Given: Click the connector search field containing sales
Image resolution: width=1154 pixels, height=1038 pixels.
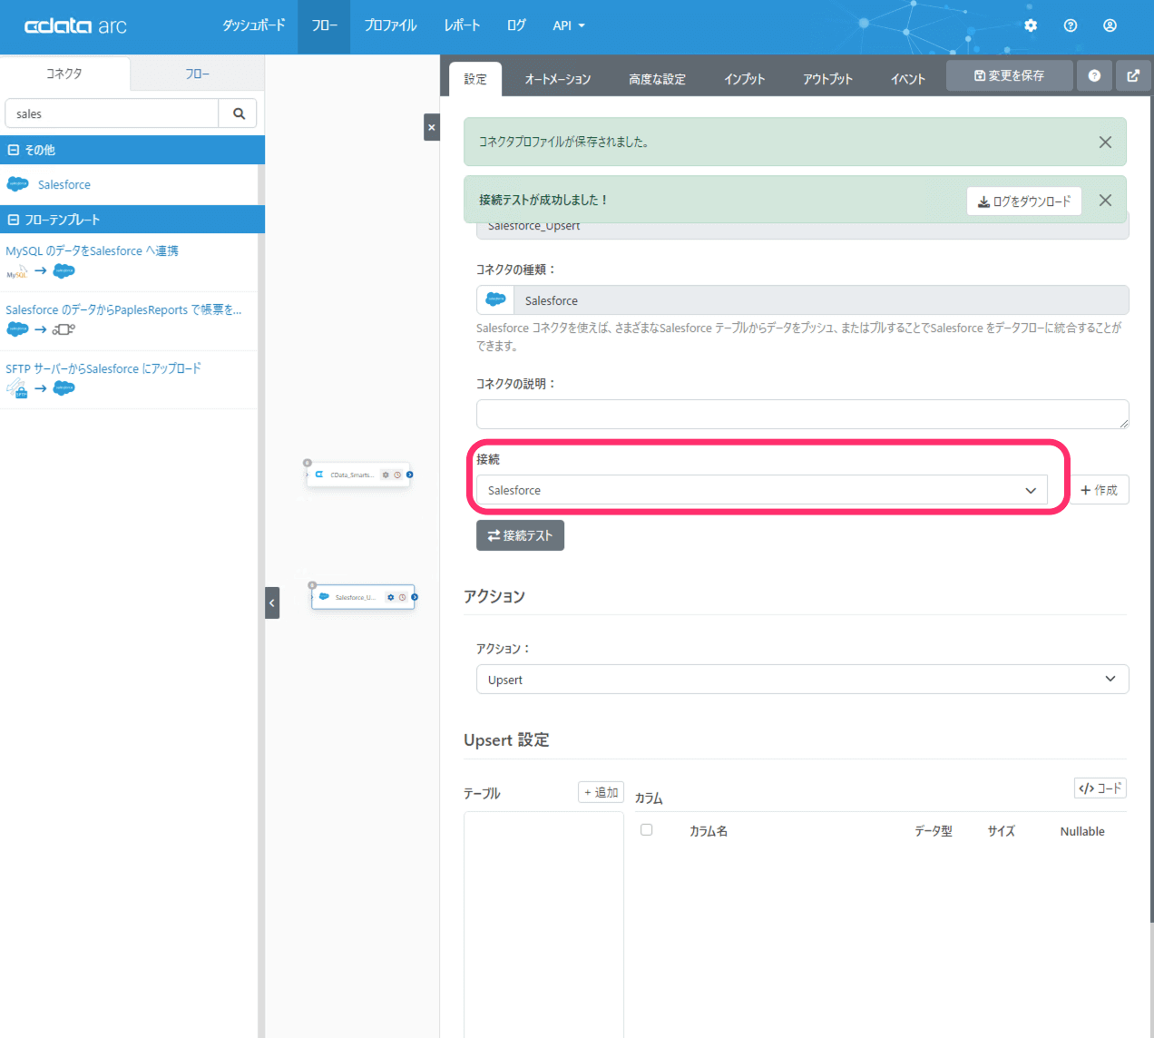Looking at the screenshot, I should (x=112, y=113).
